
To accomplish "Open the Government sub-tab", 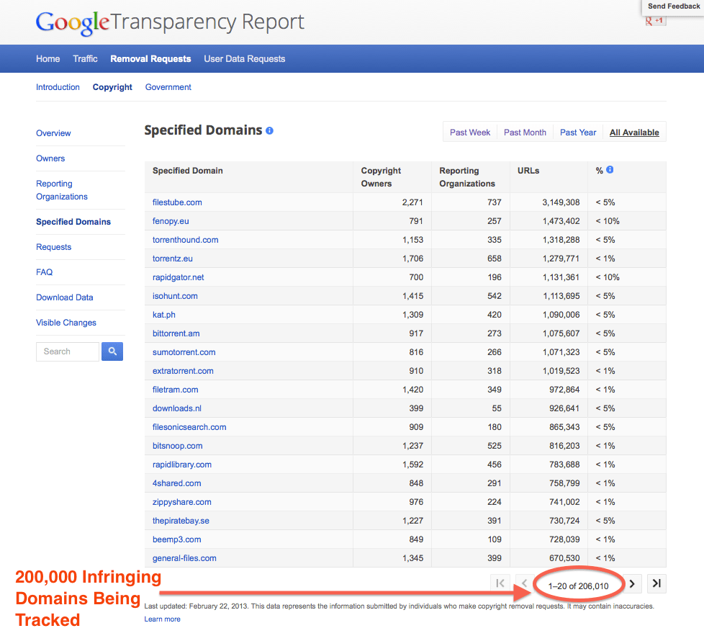I will tap(168, 87).
